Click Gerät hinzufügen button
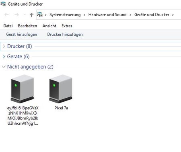The height and width of the screenshot is (152, 181). coord(22,35)
